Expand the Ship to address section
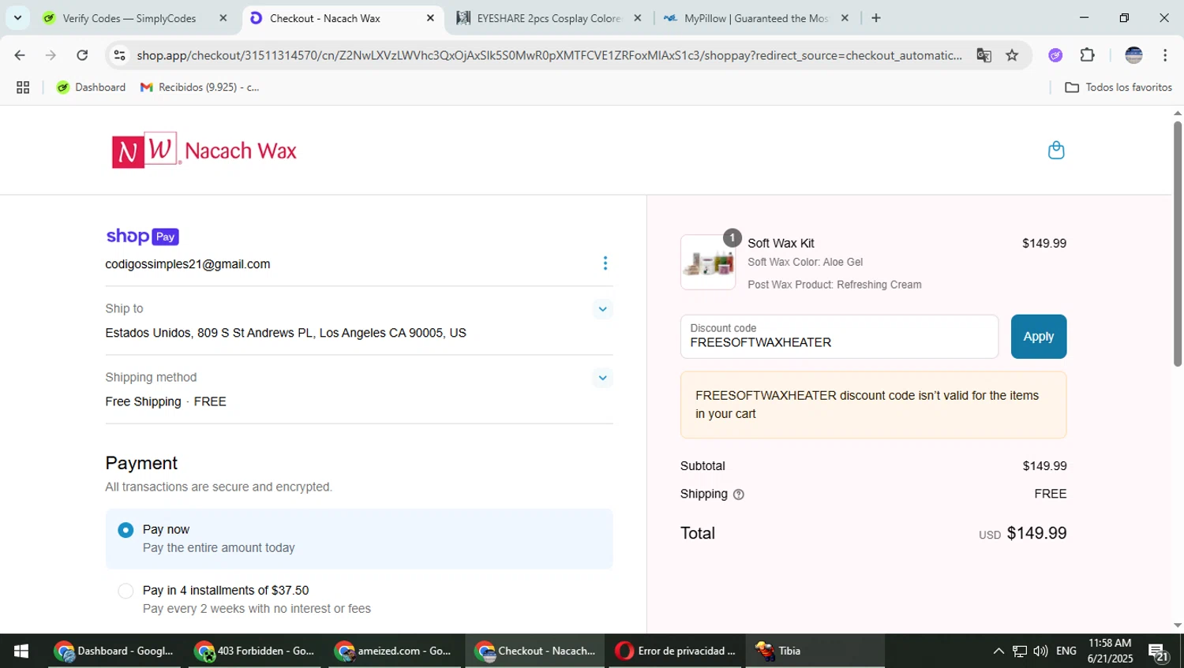 [602, 309]
